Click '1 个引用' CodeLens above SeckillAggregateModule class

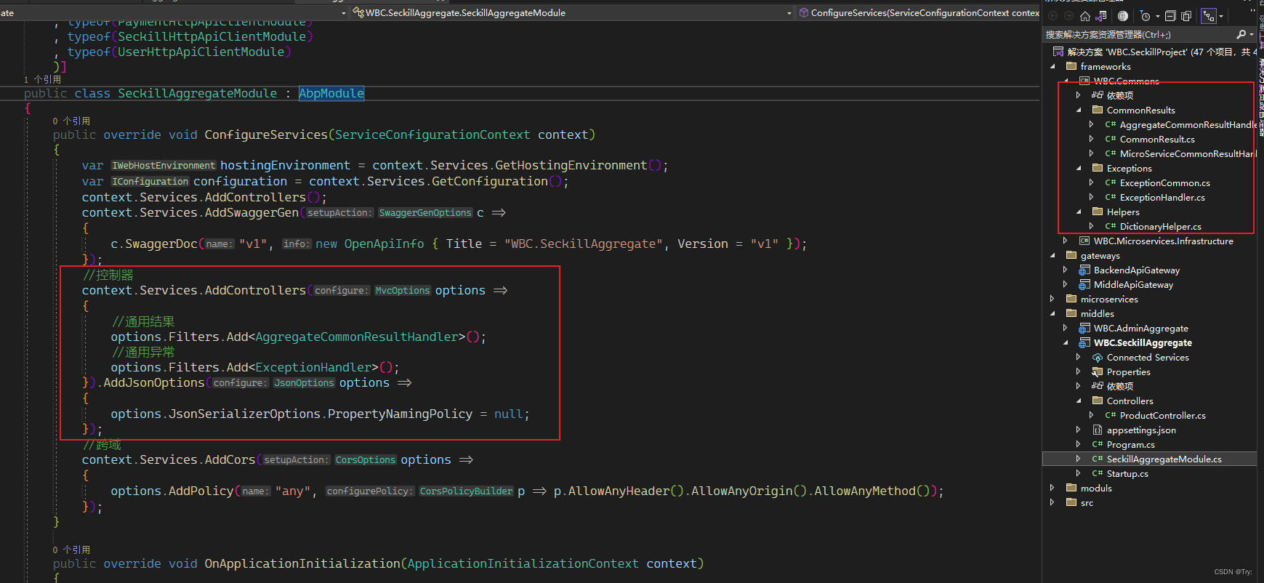(42, 79)
